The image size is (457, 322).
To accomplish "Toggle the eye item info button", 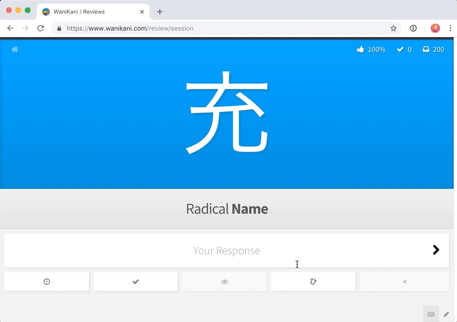I will click(x=224, y=282).
